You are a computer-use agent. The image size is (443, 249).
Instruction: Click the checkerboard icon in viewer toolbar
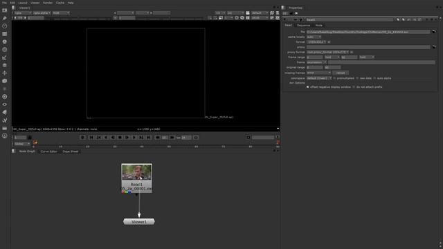pyautogui.click(x=278, y=18)
